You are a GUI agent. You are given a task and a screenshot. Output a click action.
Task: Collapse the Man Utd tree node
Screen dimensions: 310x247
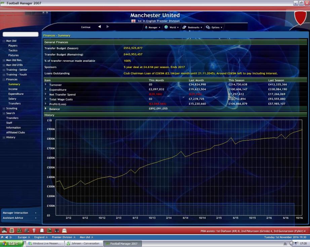(x=4, y=41)
